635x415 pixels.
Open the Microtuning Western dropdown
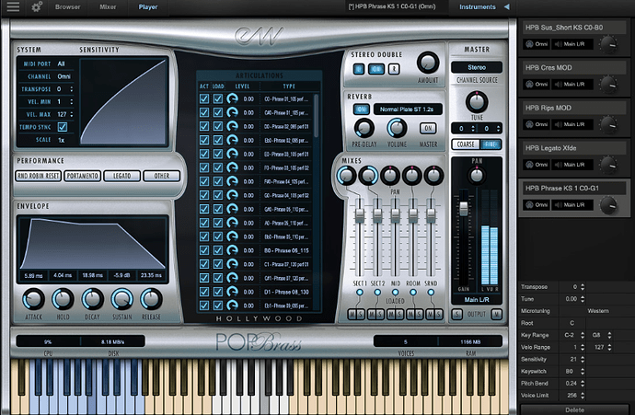pyautogui.click(x=598, y=311)
